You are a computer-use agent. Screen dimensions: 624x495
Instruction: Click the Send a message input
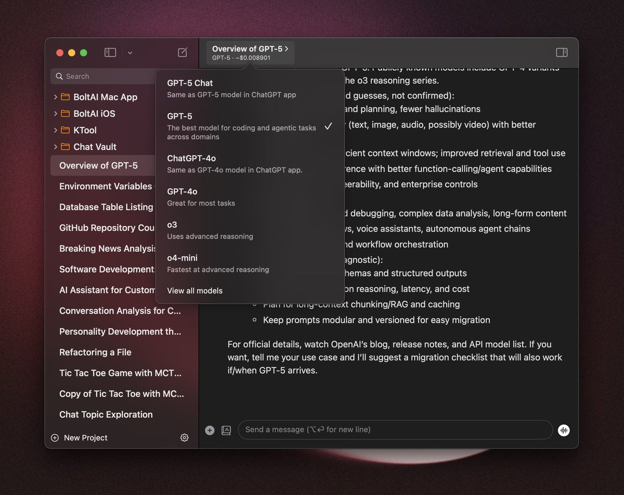pyautogui.click(x=395, y=430)
